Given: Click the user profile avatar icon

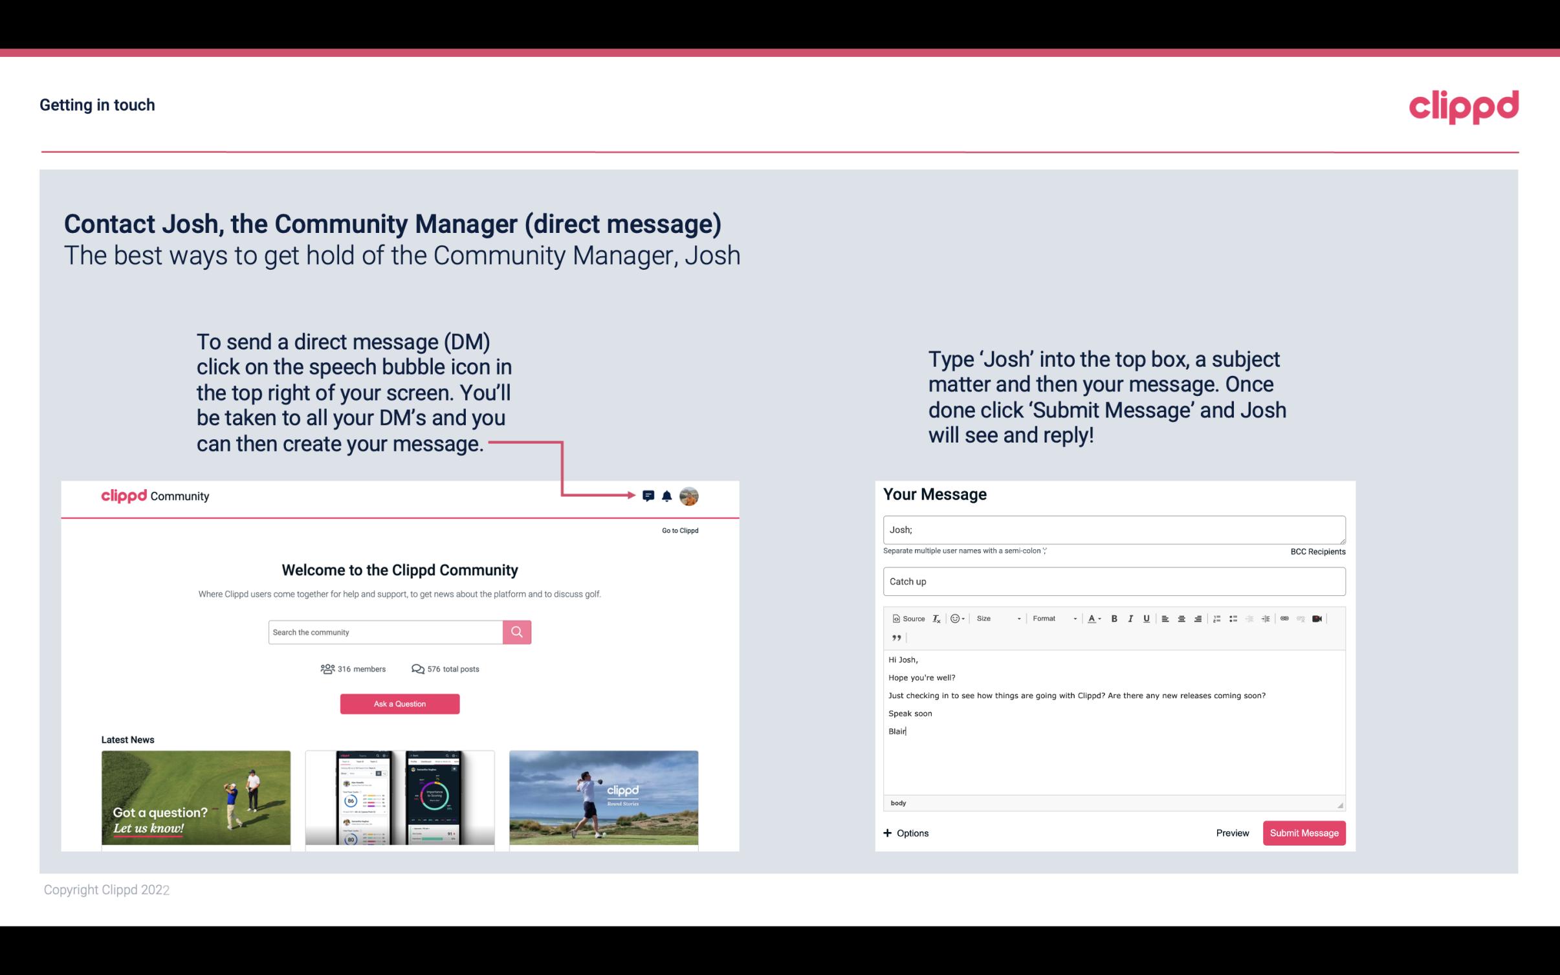Looking at the screenshot, I should point(688,496).
